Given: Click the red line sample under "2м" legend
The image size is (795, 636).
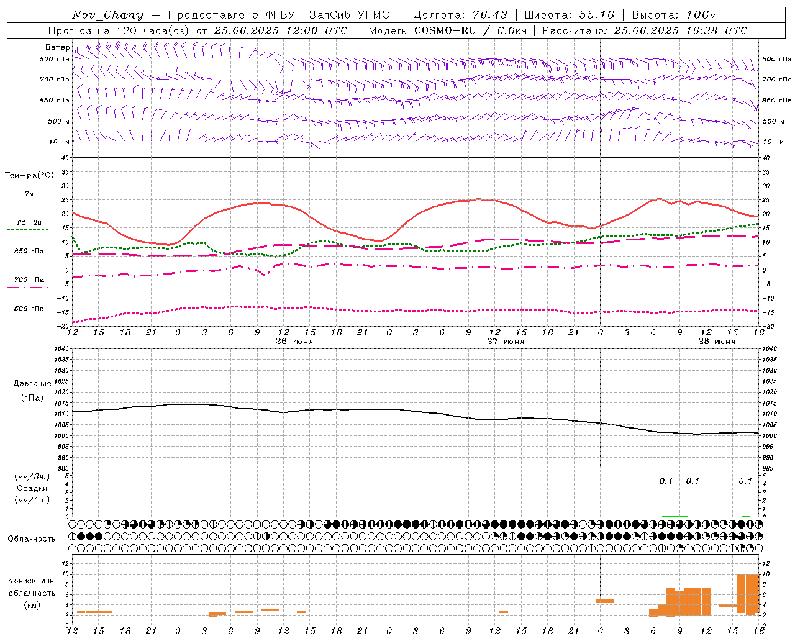Looking at the screenshot, I should pos(29,201).
